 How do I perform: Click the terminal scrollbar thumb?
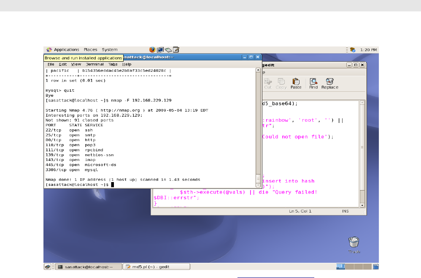click(258, 179)
